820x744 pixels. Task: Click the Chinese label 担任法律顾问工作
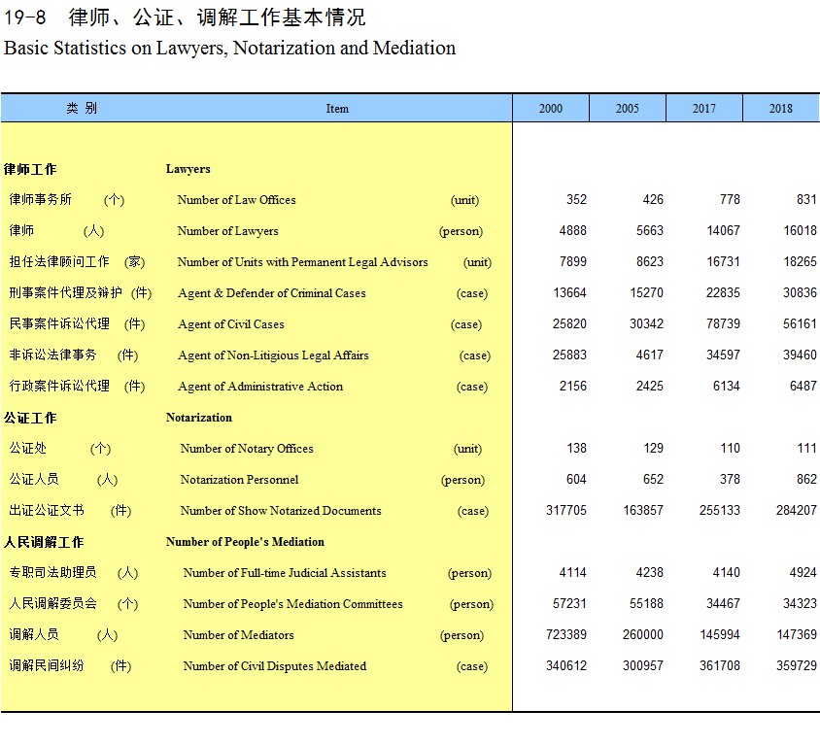pyautogui.click(x=59, y=261)
